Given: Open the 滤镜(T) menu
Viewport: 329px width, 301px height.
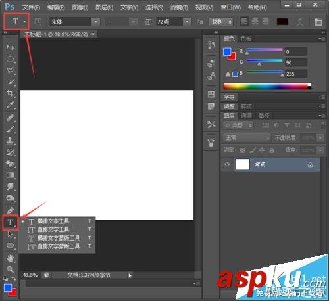Looking at the screenshot, I should pos(179,7).
